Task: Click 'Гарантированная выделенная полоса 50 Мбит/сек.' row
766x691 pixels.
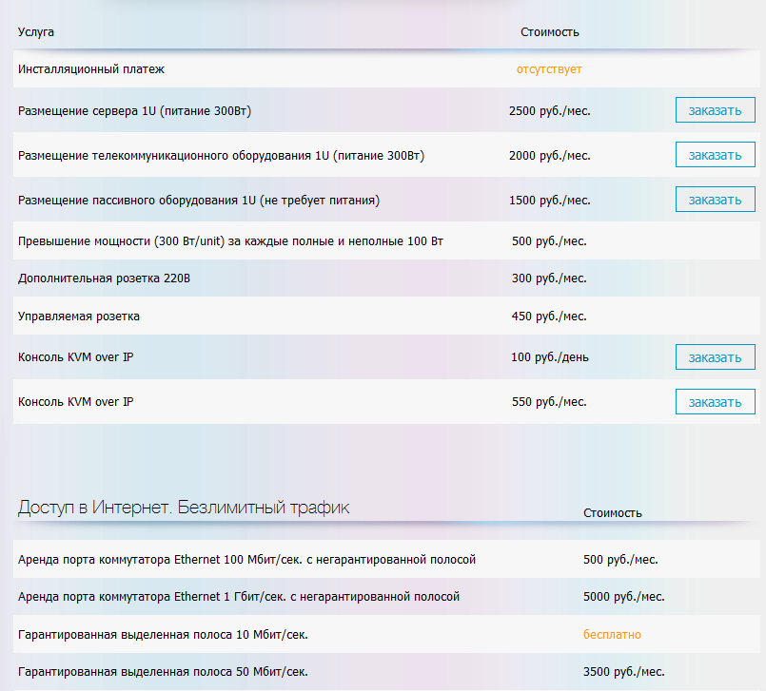Action: pos(163,672)
